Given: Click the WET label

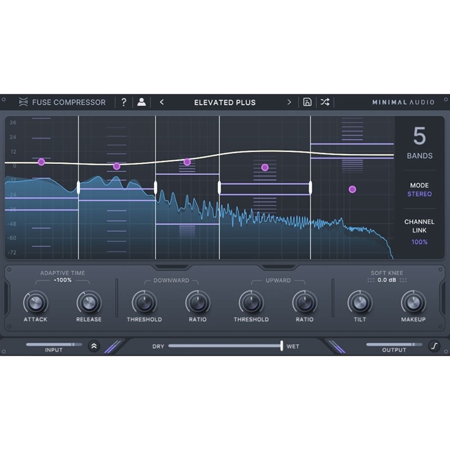Looking at the screenshot, I should [x=292, y=346].
